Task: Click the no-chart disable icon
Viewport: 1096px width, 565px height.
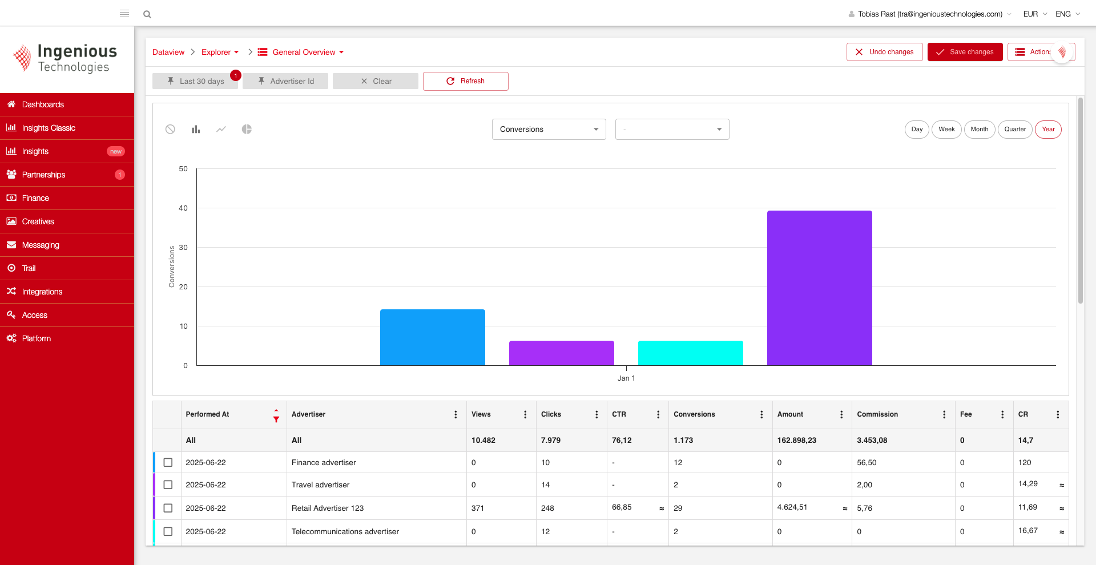Action: pos(170,130)
